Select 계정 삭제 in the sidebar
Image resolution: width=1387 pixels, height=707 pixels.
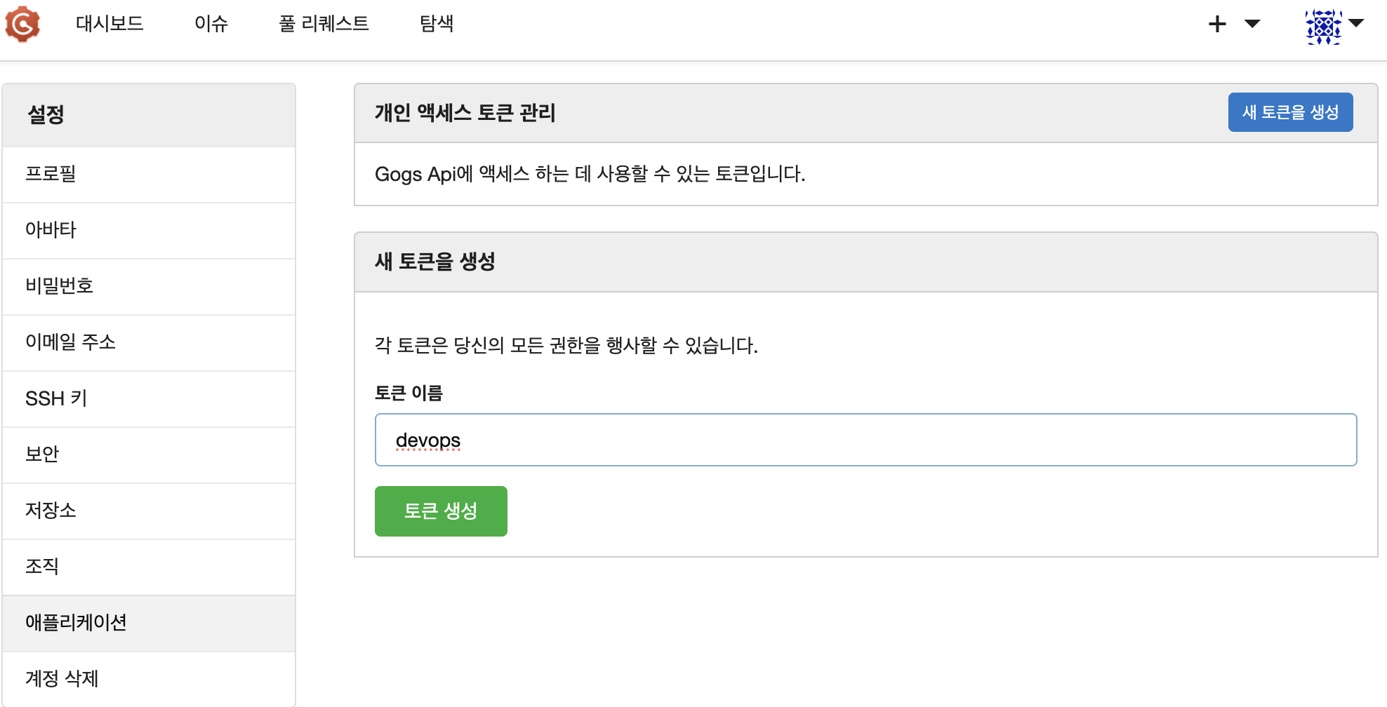point(149,679)
